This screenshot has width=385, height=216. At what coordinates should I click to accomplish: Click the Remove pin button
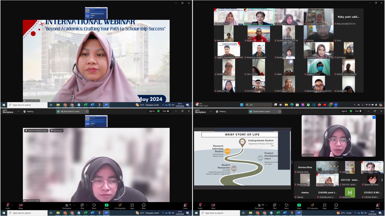[x=57, y=131]
